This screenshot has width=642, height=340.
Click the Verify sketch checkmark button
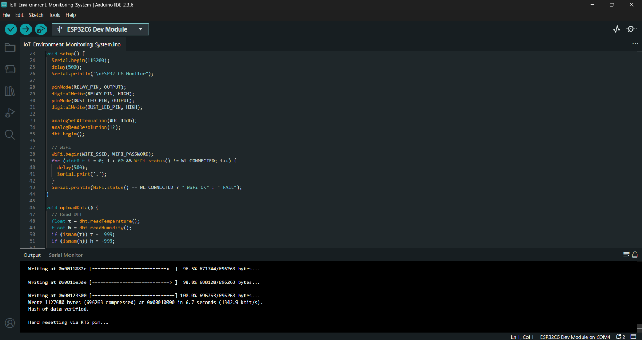[x=11, y=29]
